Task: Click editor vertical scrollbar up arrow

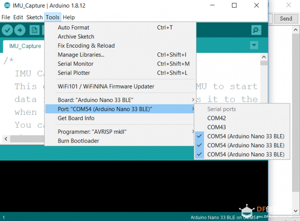Action: 264,57
